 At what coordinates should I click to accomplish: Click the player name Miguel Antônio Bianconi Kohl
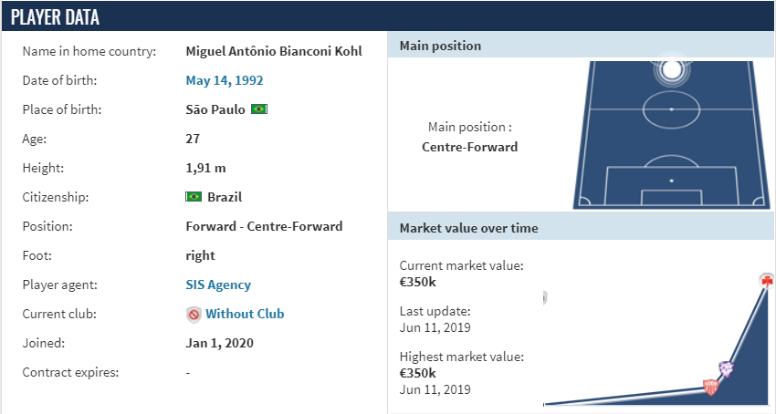click(x=274, y=51)
